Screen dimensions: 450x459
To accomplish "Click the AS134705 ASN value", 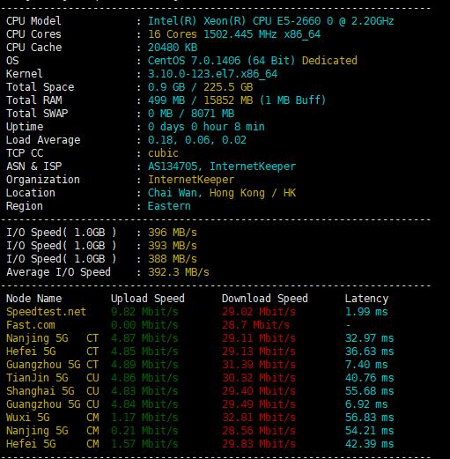I will click(173, 167).
